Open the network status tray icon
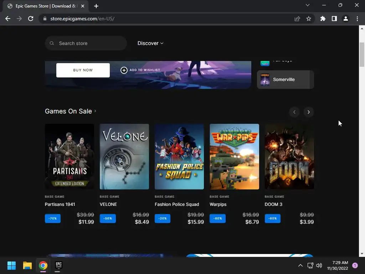Image resolution: width=365 pixels, height=274 pixels. pos(310,265)
